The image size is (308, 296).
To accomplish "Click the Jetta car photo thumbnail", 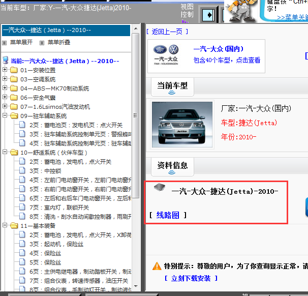I will click(182, 125).
